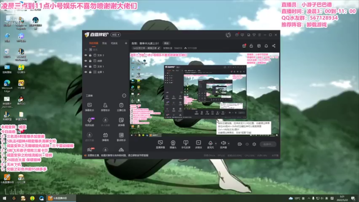This screenshot has height=202, width=359.
Task: Open the 弹幕秀 tool
Action: point(105,137)
